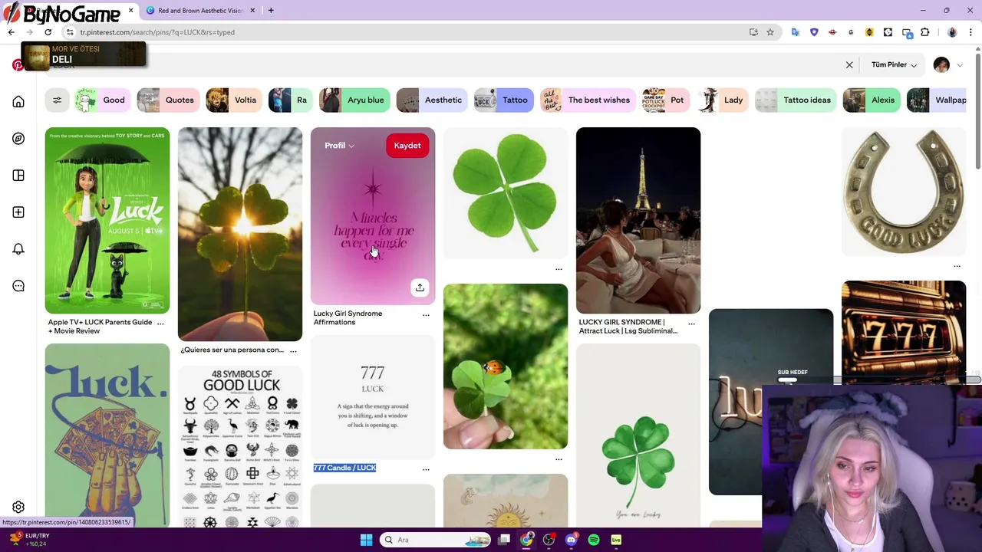The width and height of the screenshot is (982, 552).
Task: Open Chrome profile avatar in toolbar
Action: coord(952,32)
